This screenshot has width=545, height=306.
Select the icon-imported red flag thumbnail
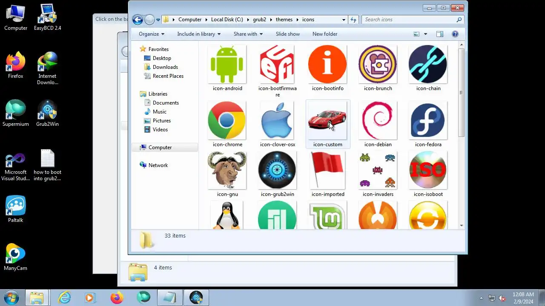[327, 170]
